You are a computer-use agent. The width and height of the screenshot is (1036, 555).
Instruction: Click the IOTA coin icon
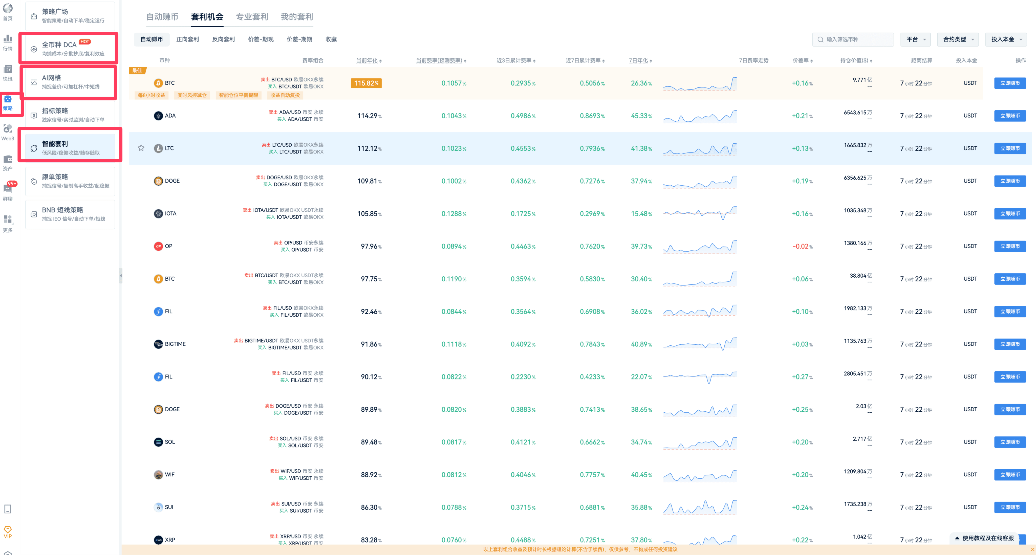coord(158,214)
